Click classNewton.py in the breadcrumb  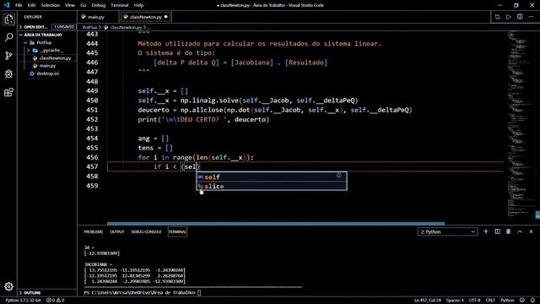tap(126, 27)
